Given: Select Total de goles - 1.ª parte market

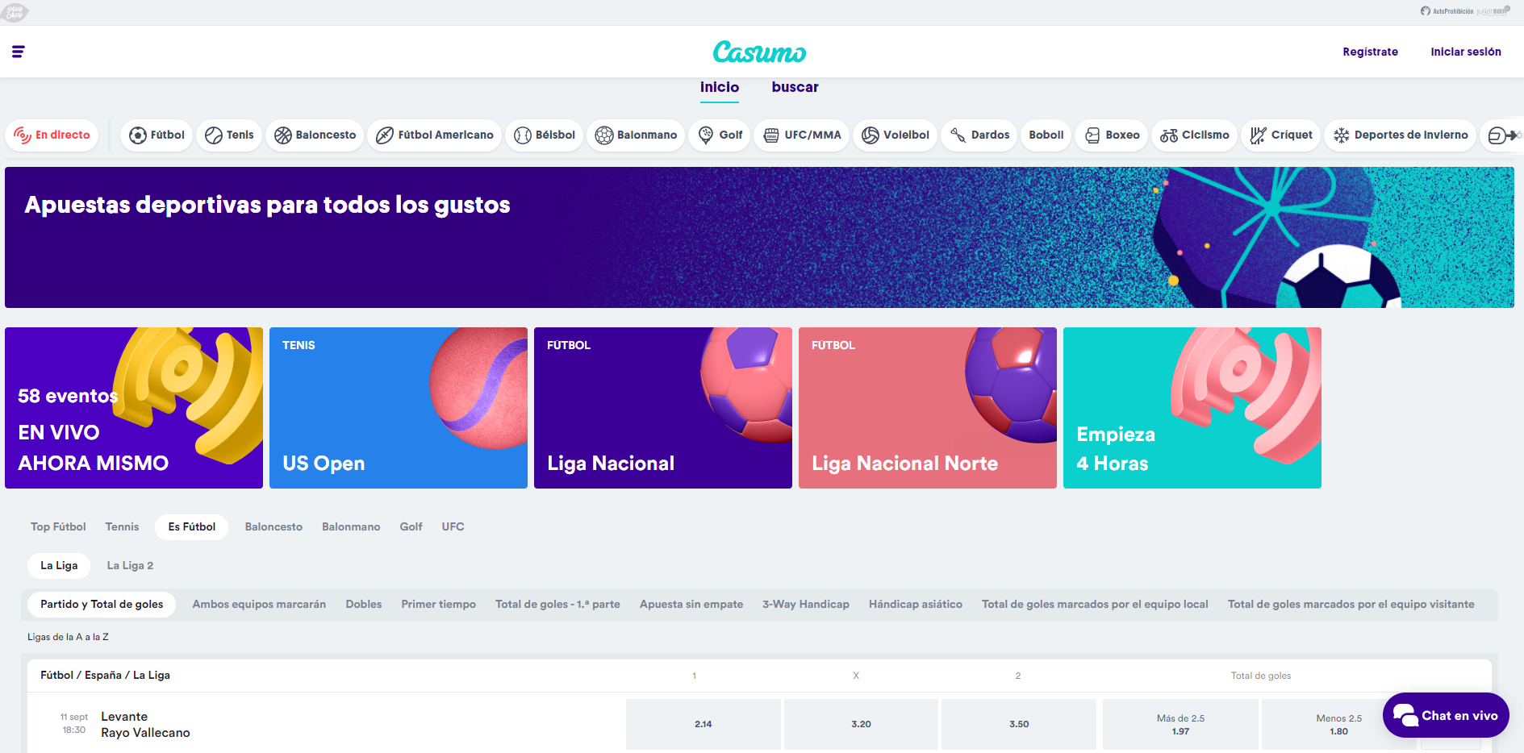Looking at the screenshot, I should click(557, 605).
